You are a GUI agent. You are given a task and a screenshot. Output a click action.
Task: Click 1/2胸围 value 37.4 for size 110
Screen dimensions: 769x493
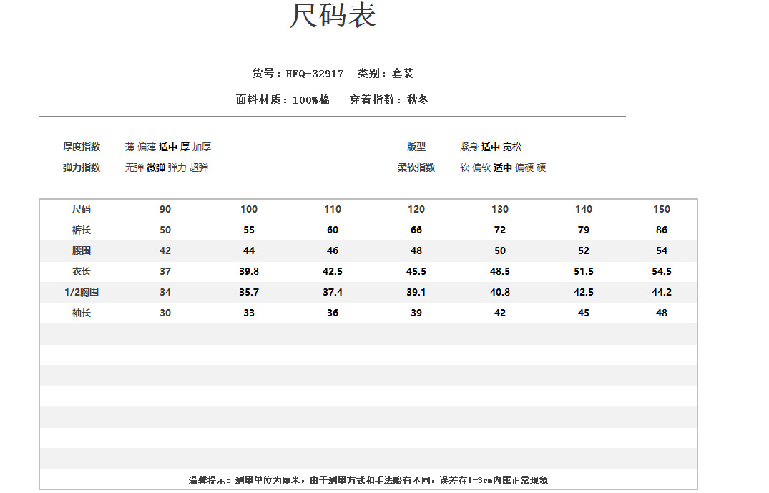333,292
